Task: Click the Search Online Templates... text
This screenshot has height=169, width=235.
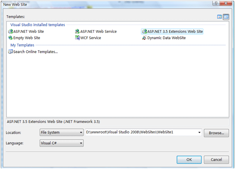Action: click(36, 52)
